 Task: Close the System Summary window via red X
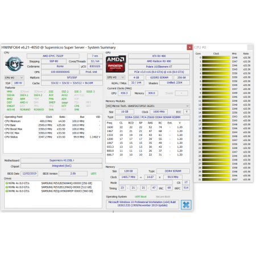pyautogui.click(x=189, y=47)
